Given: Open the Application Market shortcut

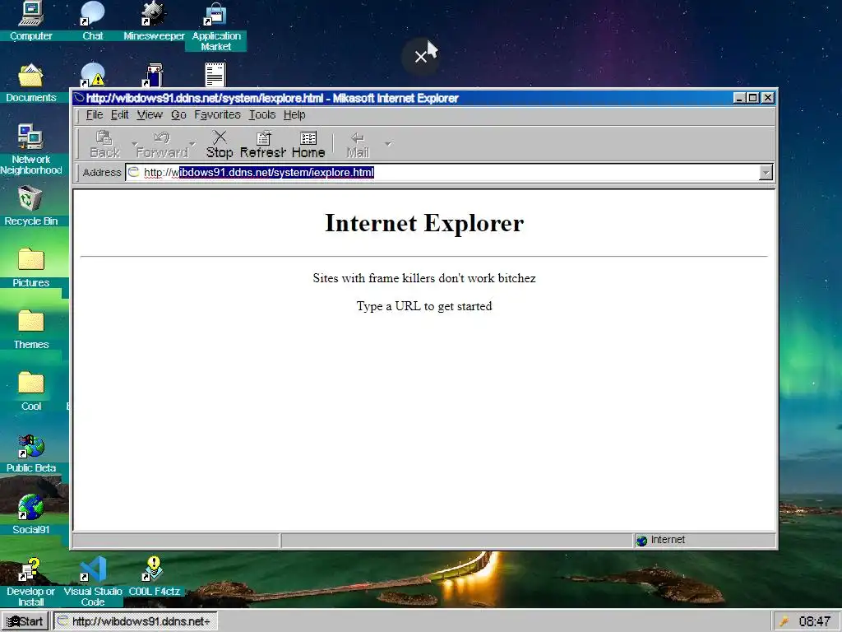Looking at the screenshot, I should click(x=216, y=26).
